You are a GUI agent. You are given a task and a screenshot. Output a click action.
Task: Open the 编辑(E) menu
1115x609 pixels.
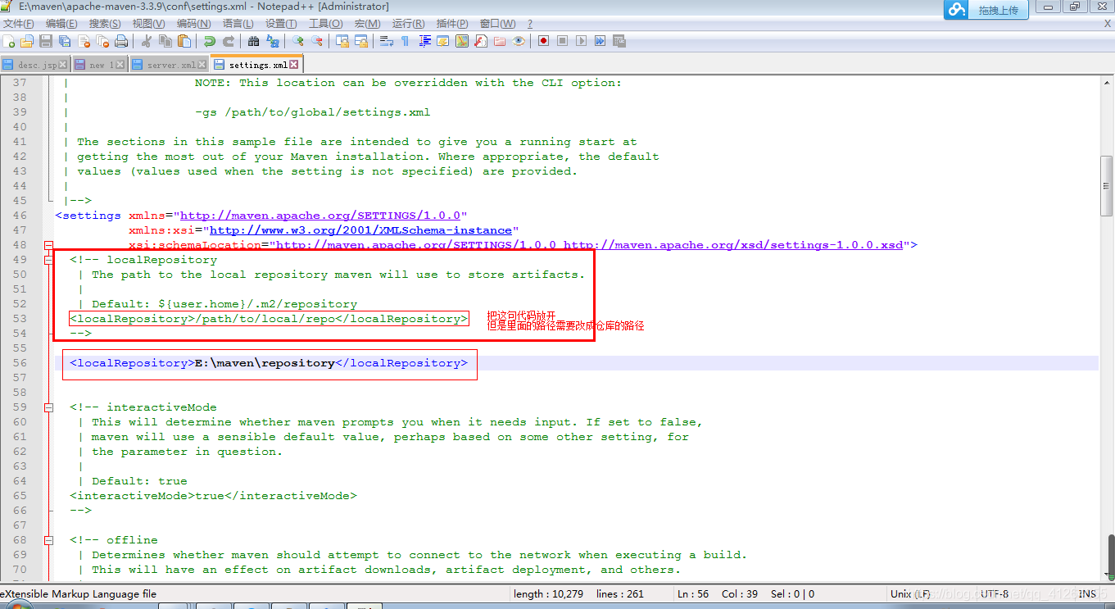coord(61,24)
